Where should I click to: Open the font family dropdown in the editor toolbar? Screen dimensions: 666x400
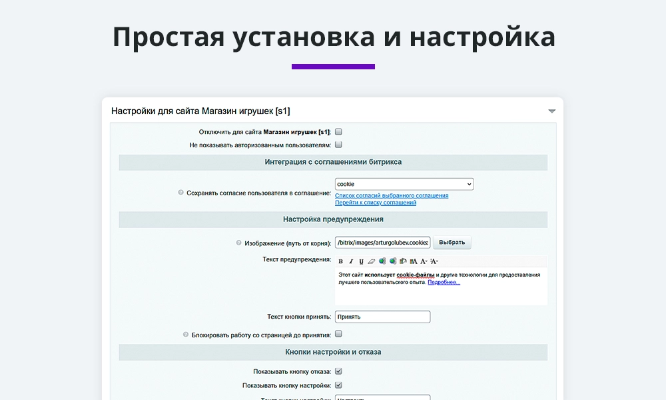424,261
